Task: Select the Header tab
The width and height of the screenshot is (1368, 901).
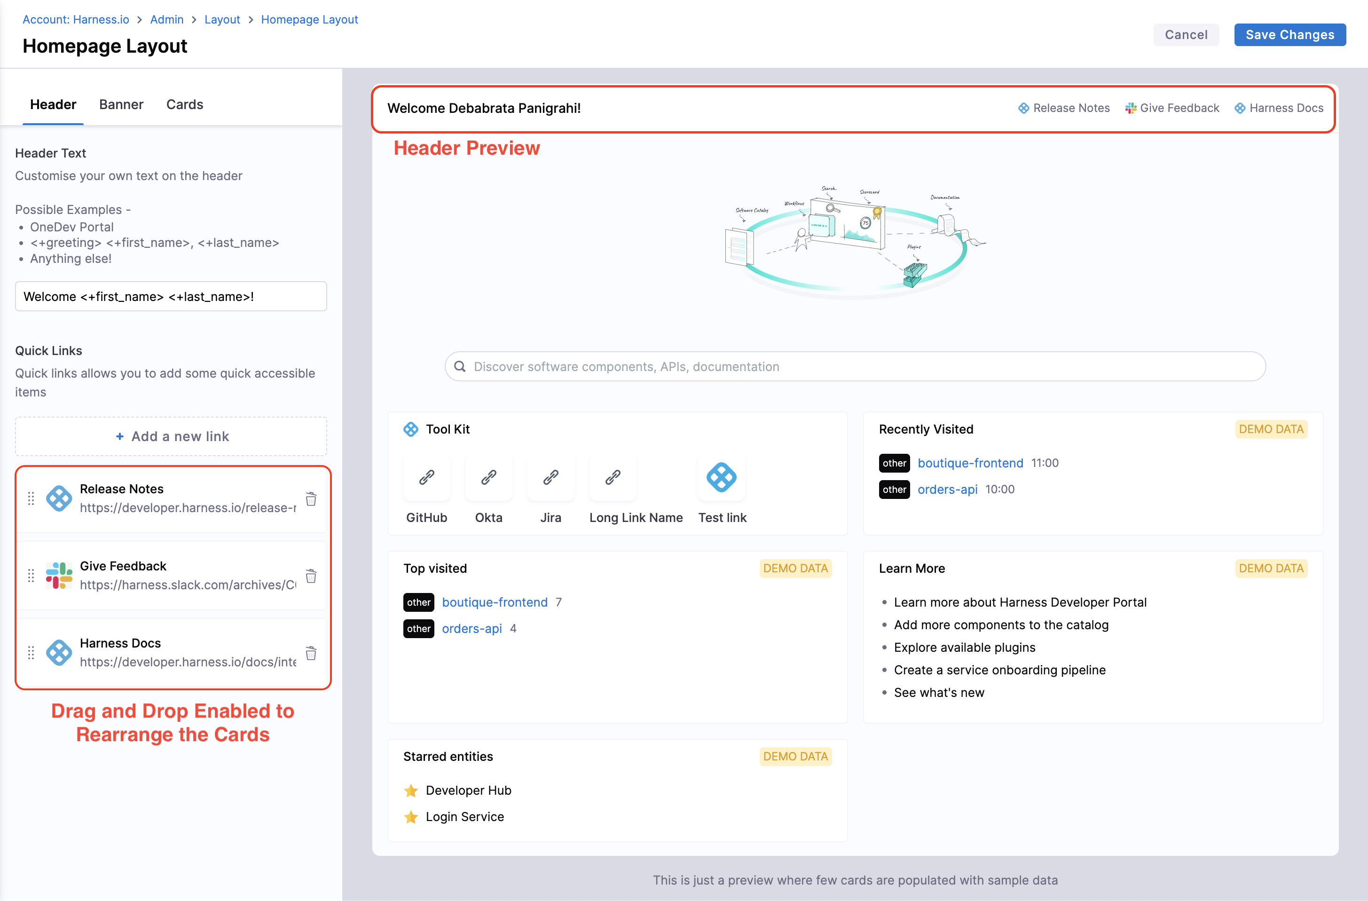Action: (53, 105)
